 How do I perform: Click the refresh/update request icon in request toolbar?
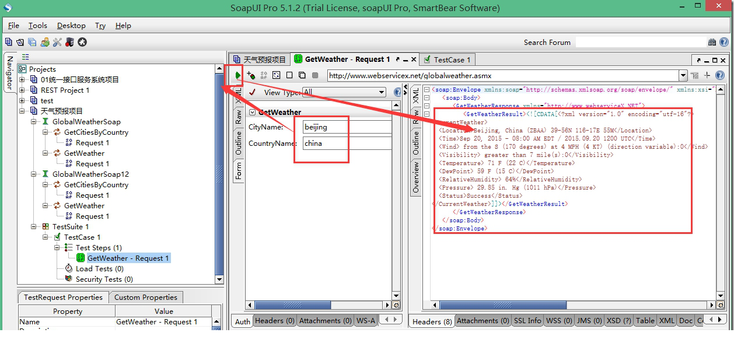277,75
